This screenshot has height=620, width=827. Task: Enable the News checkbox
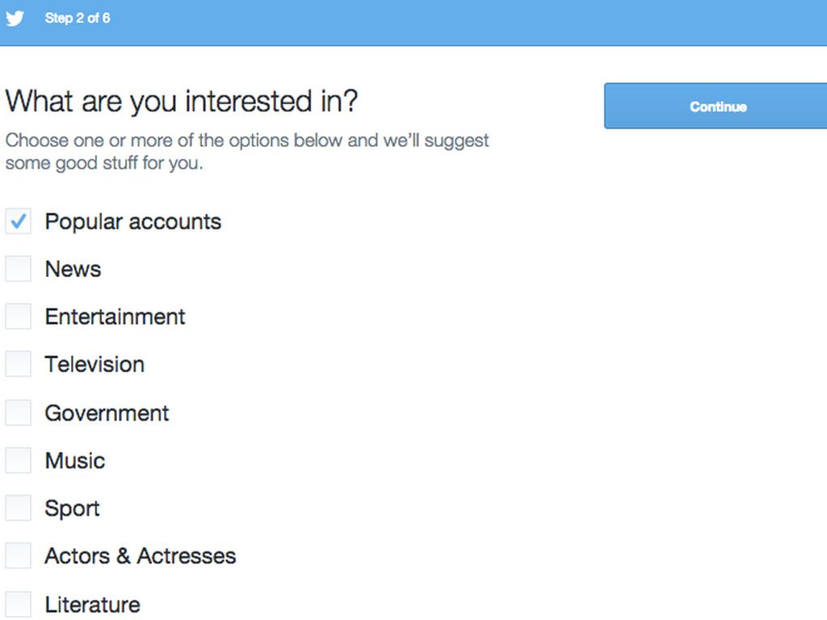[x=18, y=269]
